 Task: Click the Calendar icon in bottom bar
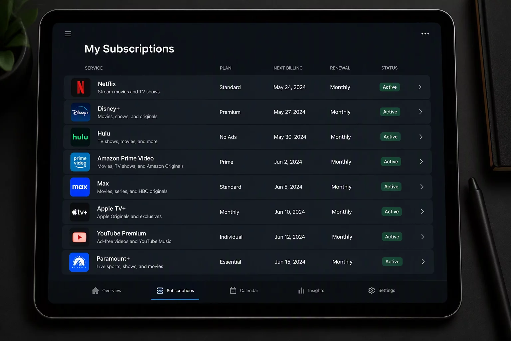click(233, 290)
